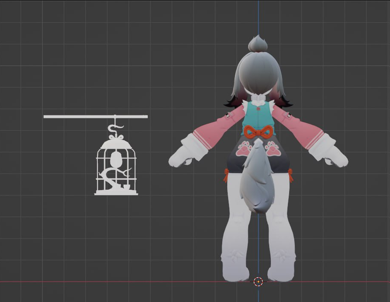
Task: Click the character's fluffy gray tail
Action: point(257,176)
